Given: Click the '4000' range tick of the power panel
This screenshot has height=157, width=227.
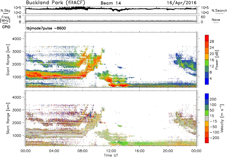Looking at the screenshot, I should pyautogui.click(x=17, y=39).
